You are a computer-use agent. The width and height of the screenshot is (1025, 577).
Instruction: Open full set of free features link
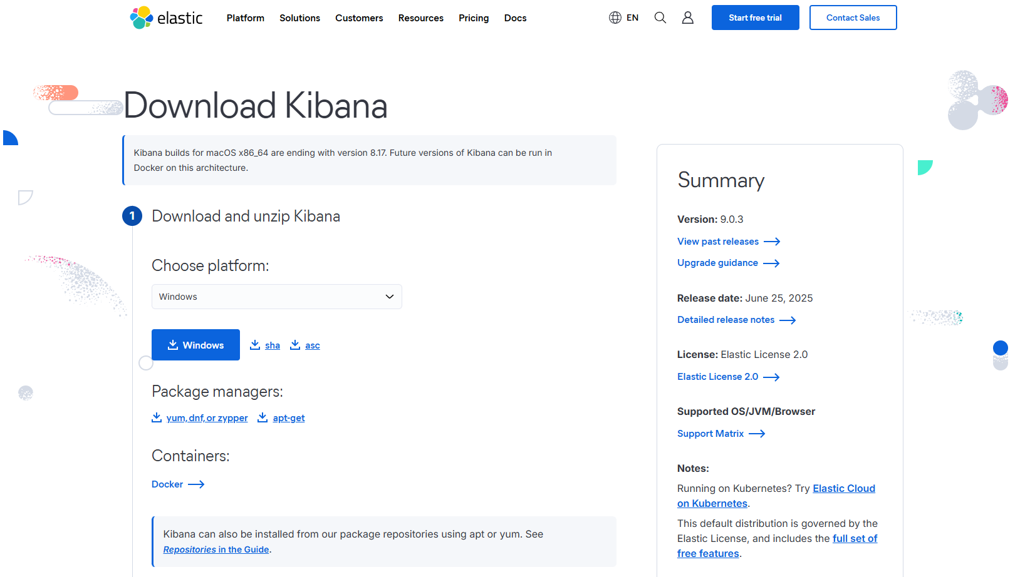[x=778, y=546]
